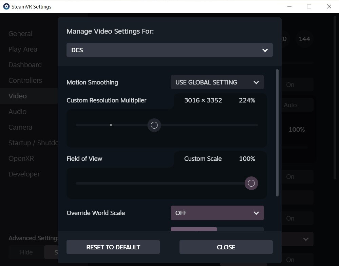This screenshot has height=266, width=339.
Task: Open the Developer settings tab
Action: pyautogui.click(x=24, y=174)
